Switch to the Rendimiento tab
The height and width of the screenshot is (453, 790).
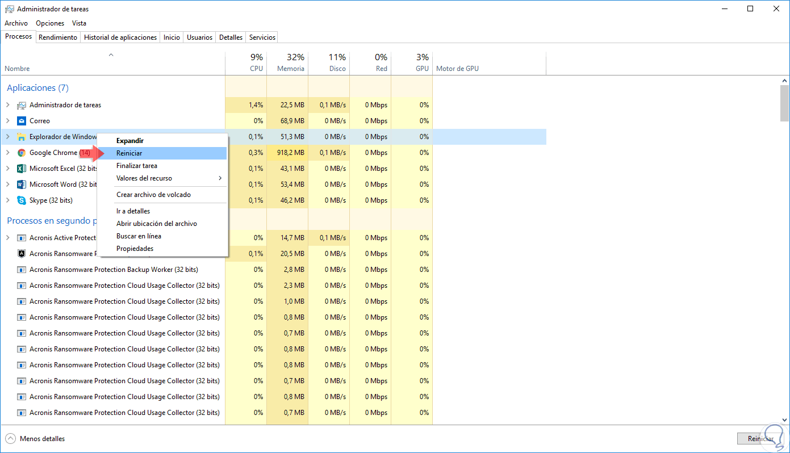click(58, 37)
